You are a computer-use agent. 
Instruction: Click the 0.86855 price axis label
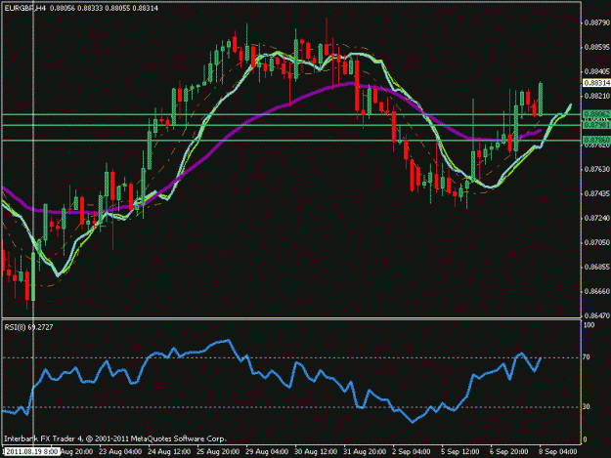[597, 267]
